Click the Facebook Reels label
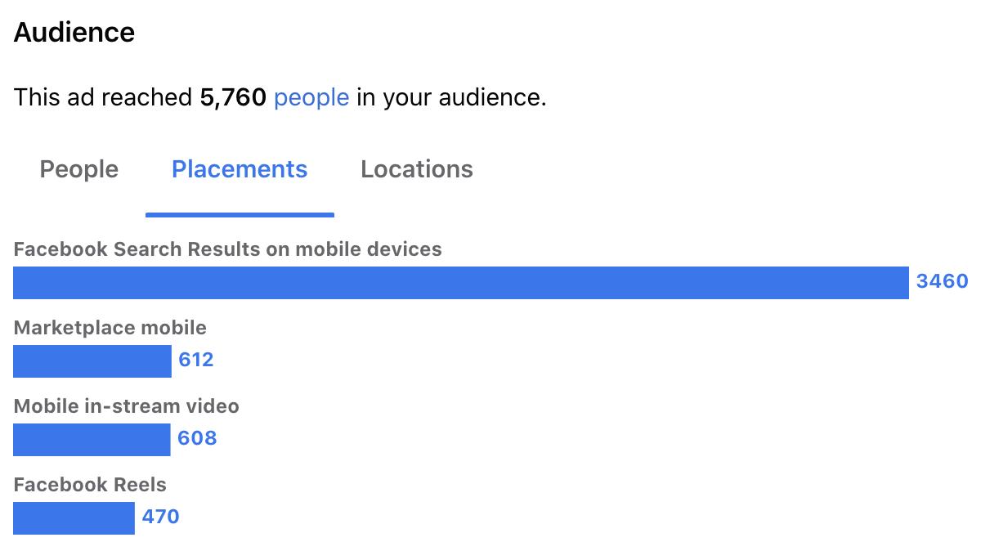 [90, 485]
